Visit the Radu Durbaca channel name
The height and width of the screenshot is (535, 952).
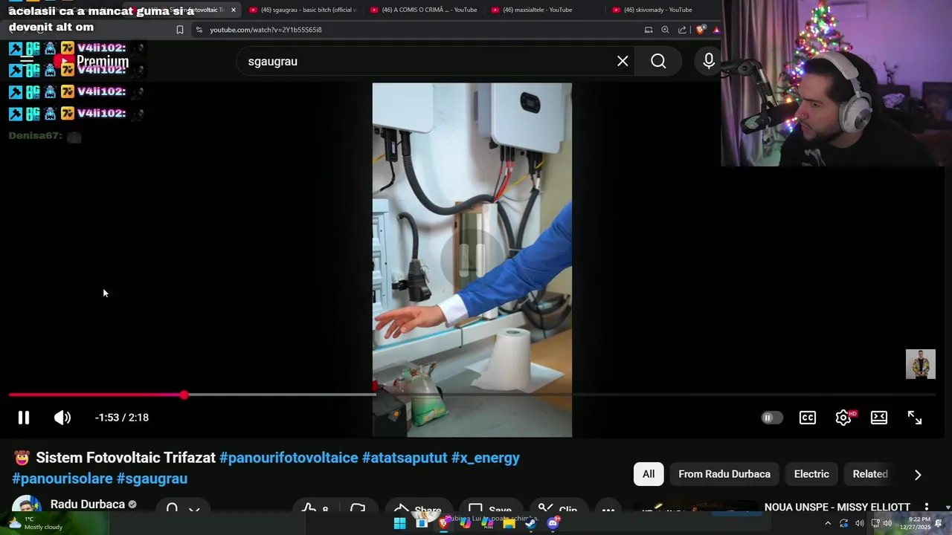(x=88, y=504)
